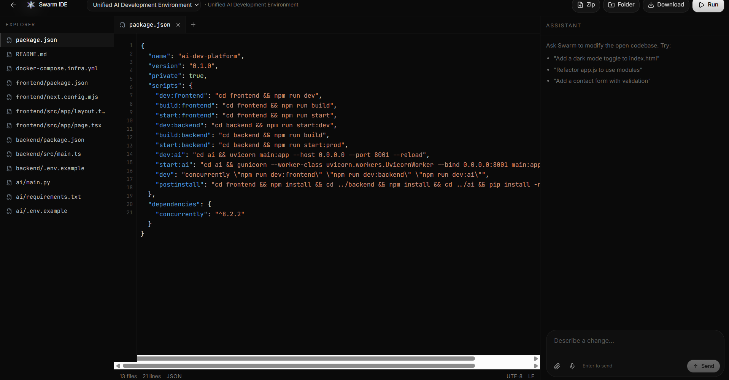Image resolution: width=729 pixels, height=380 pixels.
Task: Click the UTF-8 encoding status entry
Action: (x=515, y=376)
